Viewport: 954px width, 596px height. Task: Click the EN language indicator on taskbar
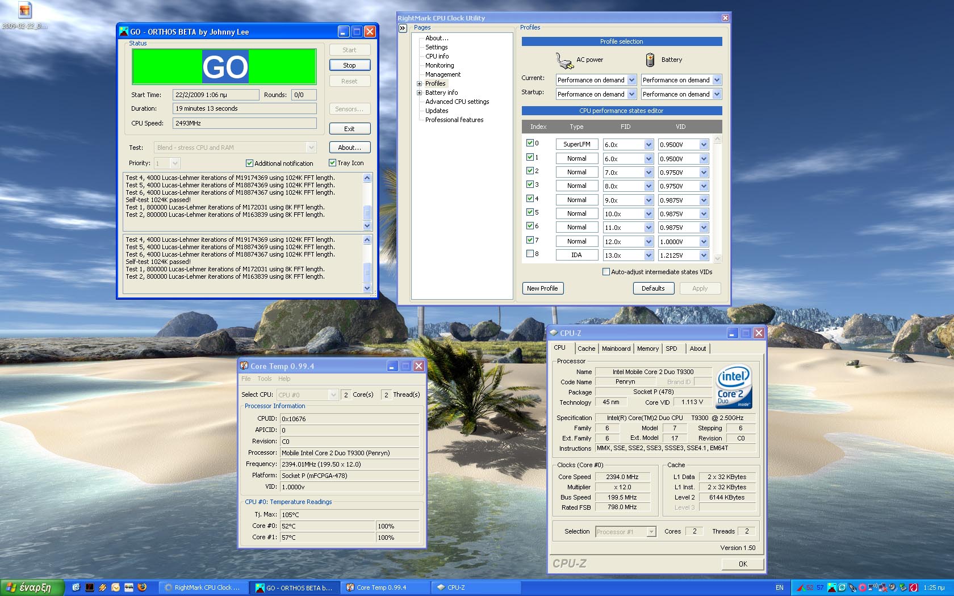780,587
